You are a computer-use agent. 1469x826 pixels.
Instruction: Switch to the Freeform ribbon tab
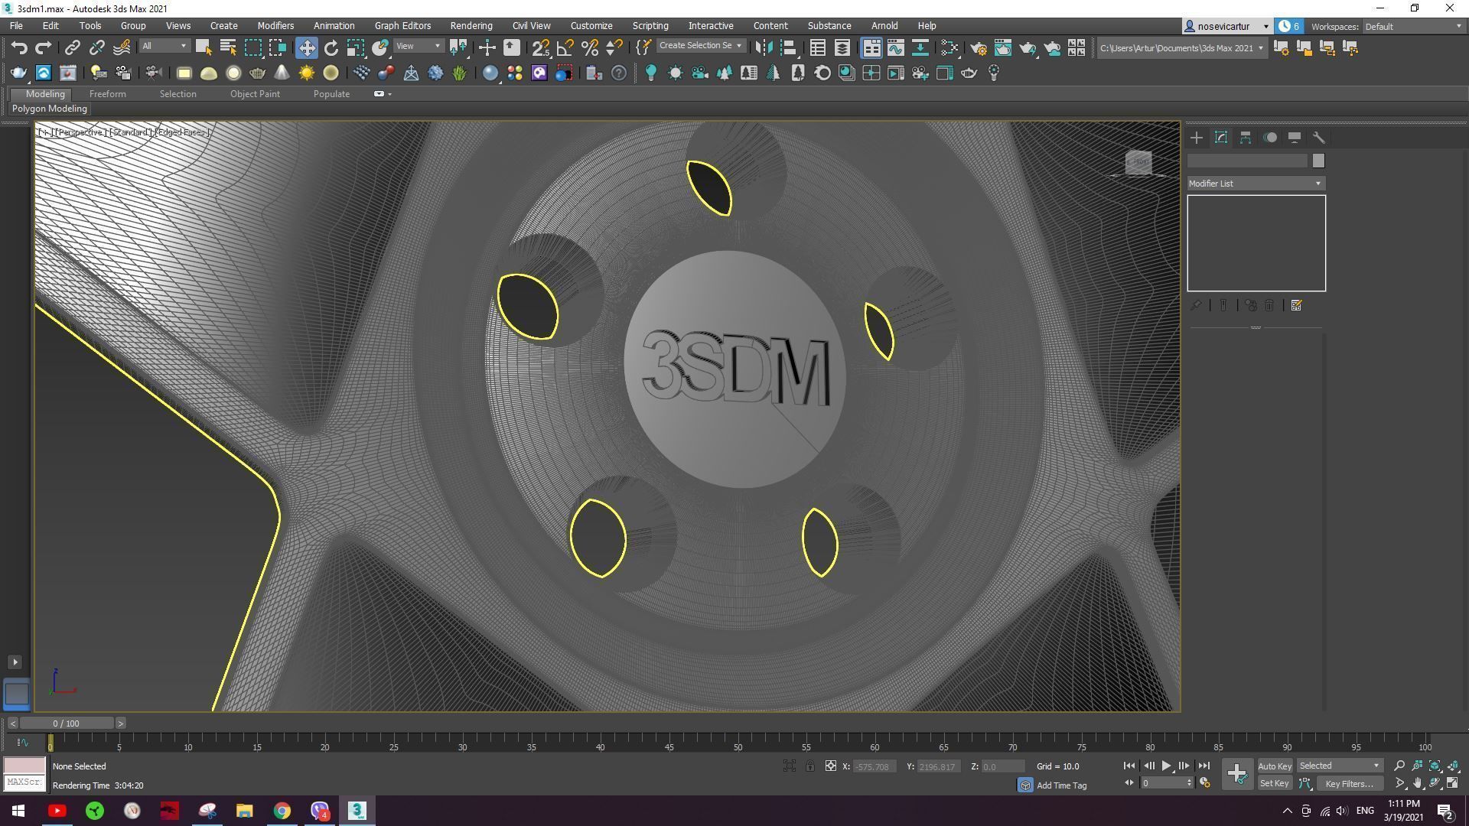[107, 94]
